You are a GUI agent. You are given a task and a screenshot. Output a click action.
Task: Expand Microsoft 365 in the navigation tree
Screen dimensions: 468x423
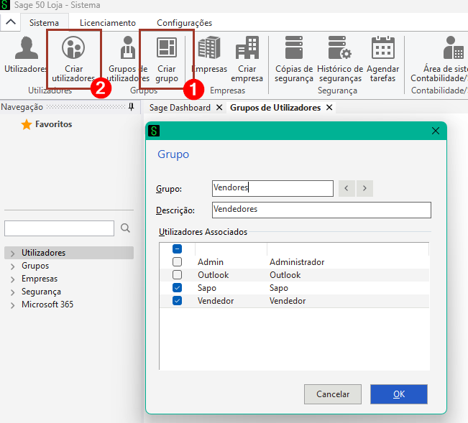(x=12, y=305)
